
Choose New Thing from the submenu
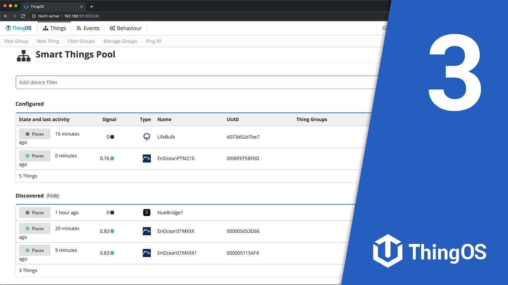[48, 41]
